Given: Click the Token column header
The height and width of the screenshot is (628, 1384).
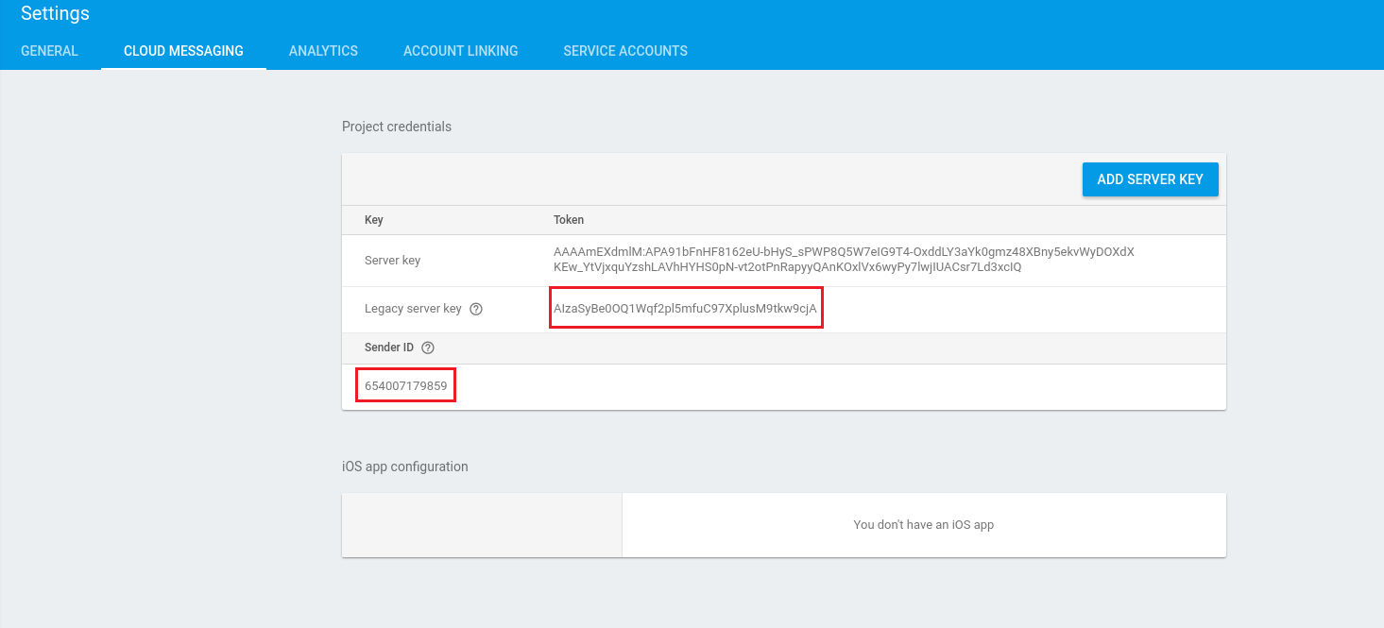Looking at the screenshot, I should (x=569, y=220).
